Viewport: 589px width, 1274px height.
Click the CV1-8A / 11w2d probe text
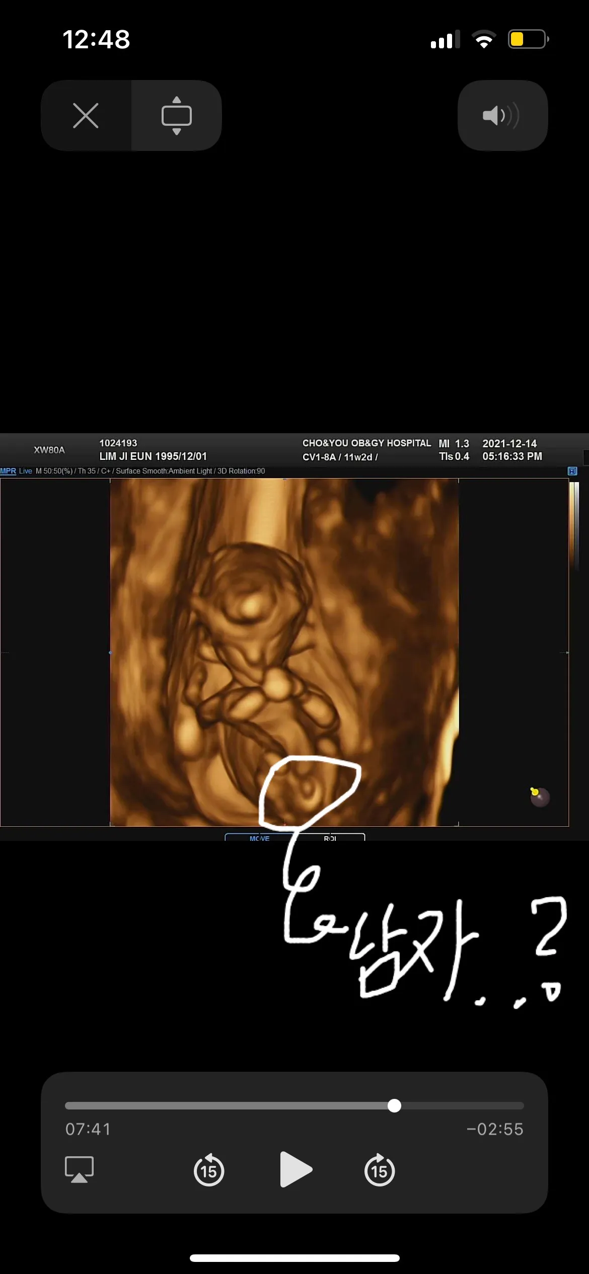coord(340,457)
